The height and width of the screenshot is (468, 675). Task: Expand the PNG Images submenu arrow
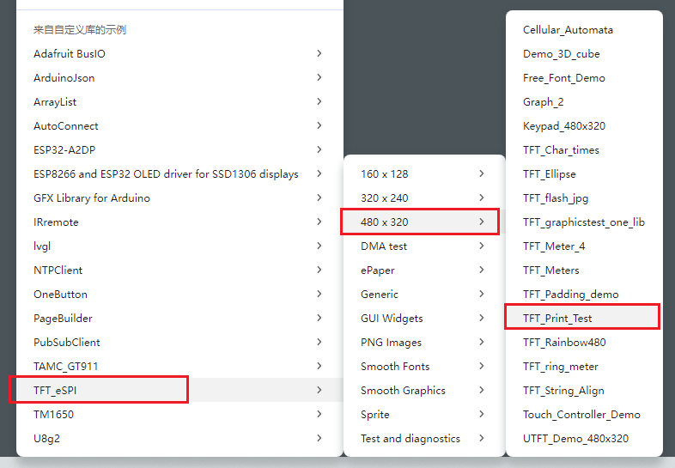pyautogui.click(x=482, y=343)
